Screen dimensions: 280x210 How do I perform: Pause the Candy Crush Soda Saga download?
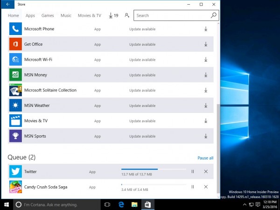click(193, 187)
